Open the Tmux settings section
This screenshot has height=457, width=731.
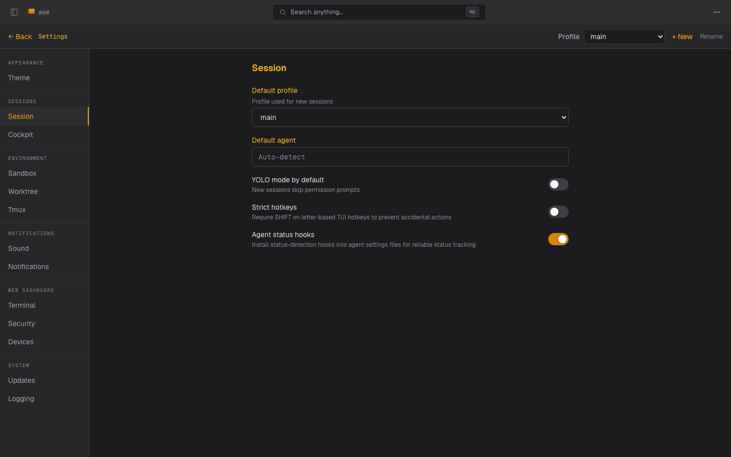pos(44,210)
